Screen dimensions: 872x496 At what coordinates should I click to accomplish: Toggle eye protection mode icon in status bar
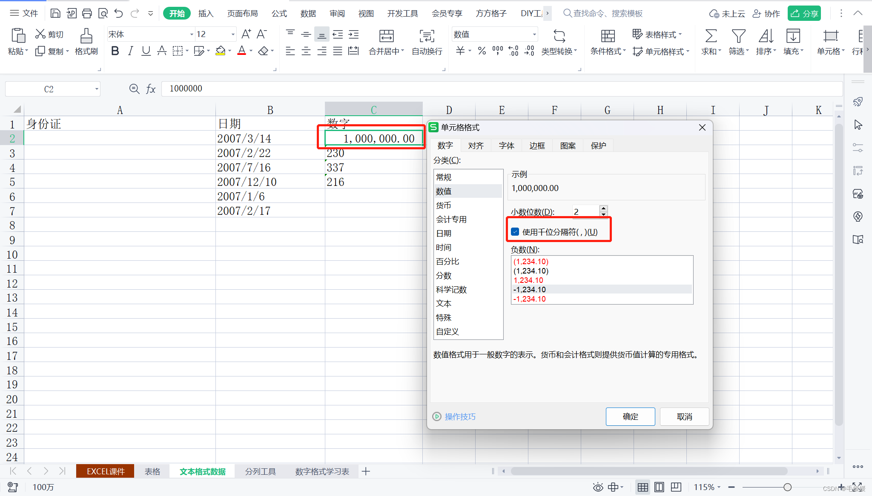coord(598,487)
